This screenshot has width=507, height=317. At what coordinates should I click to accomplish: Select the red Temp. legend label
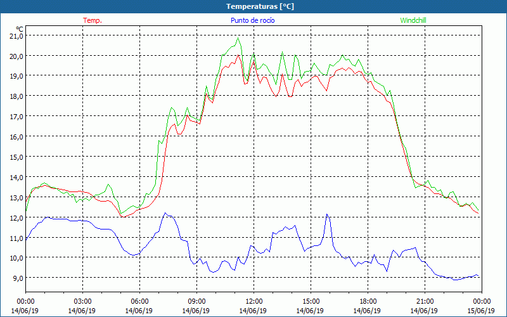tap(93, 20)
